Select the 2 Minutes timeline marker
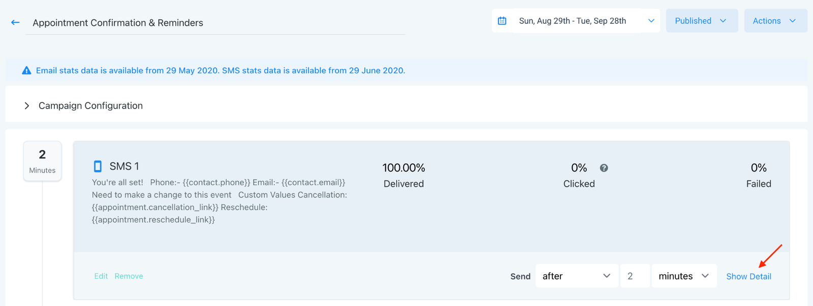The height and width of the screenshot is (306, 813). 42,161
